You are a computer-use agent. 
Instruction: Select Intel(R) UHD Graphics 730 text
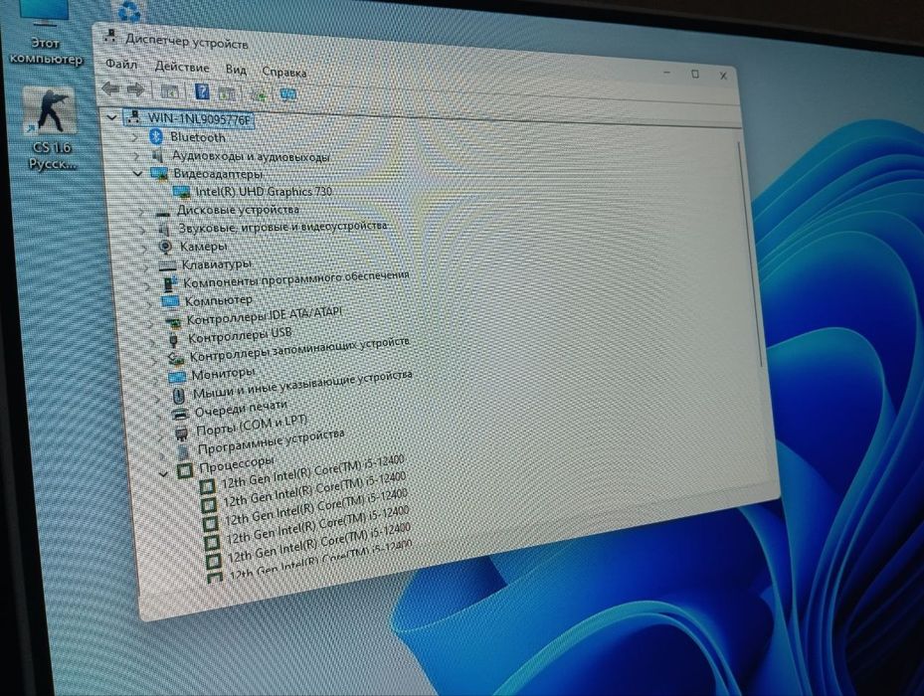[264, 192]
